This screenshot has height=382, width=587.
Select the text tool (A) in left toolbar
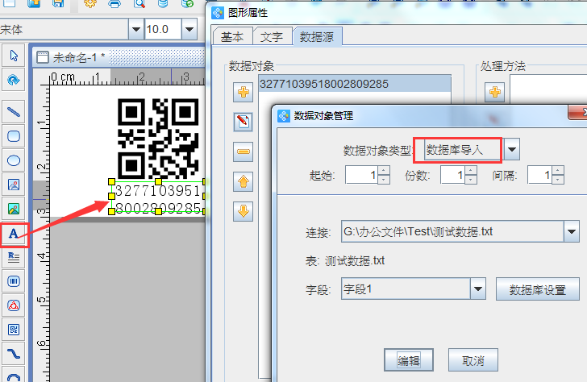[14, 235]
